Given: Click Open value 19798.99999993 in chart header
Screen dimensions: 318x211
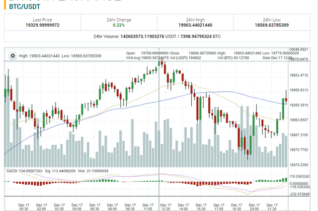Looking at the screenshot, I should [x=155, y=53].
